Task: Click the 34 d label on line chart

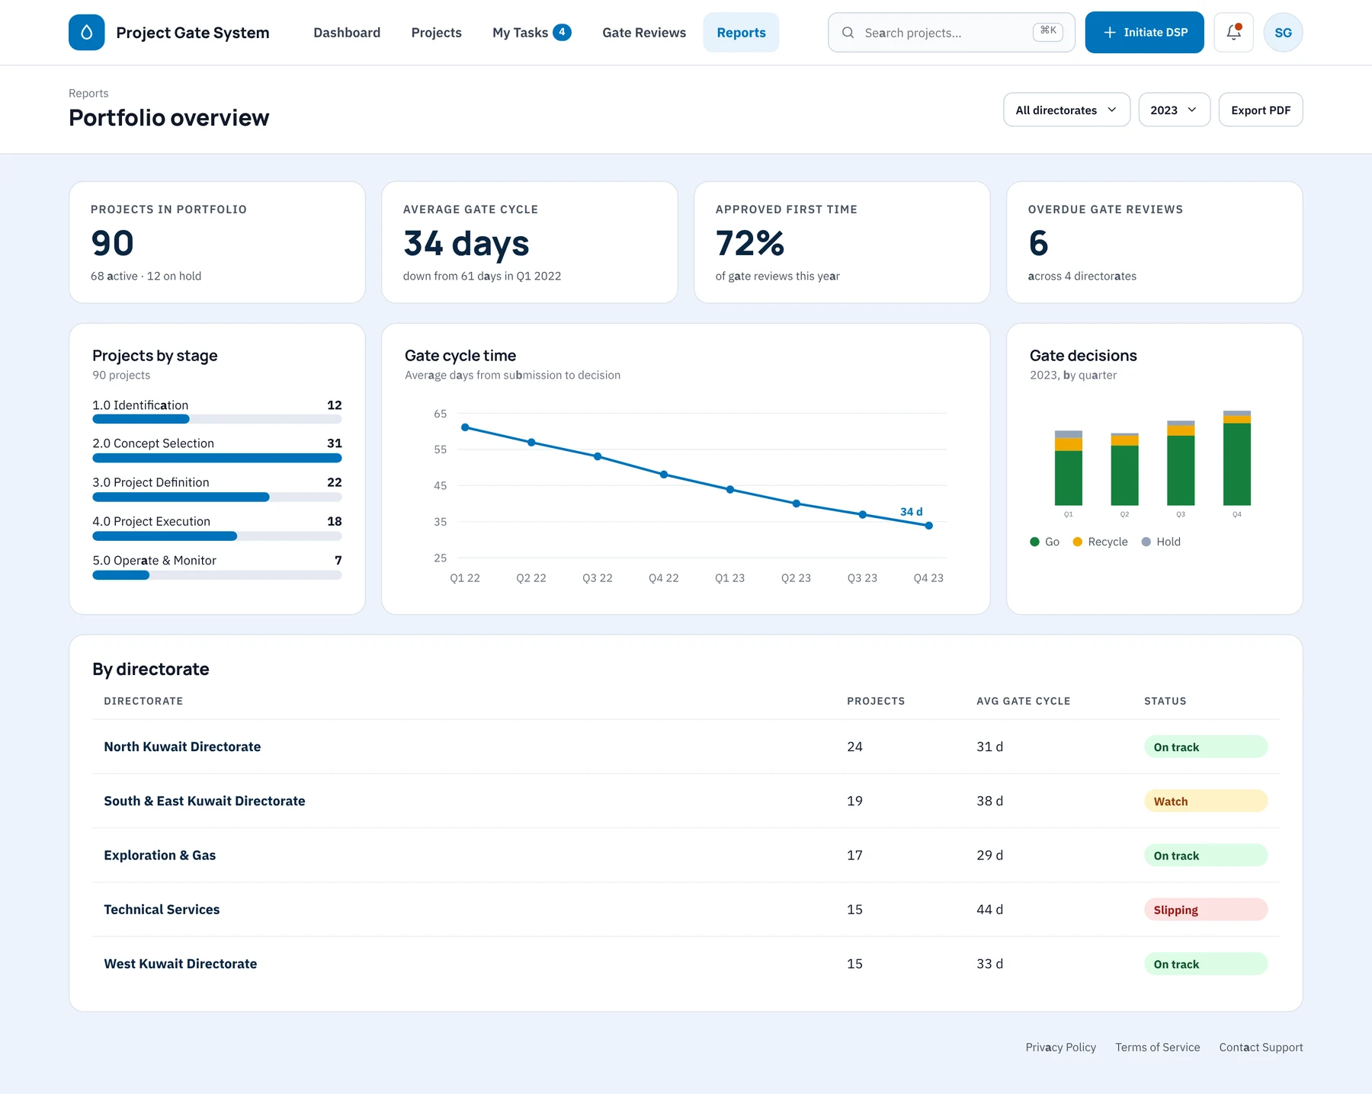Action: click(x=911, y=512)
